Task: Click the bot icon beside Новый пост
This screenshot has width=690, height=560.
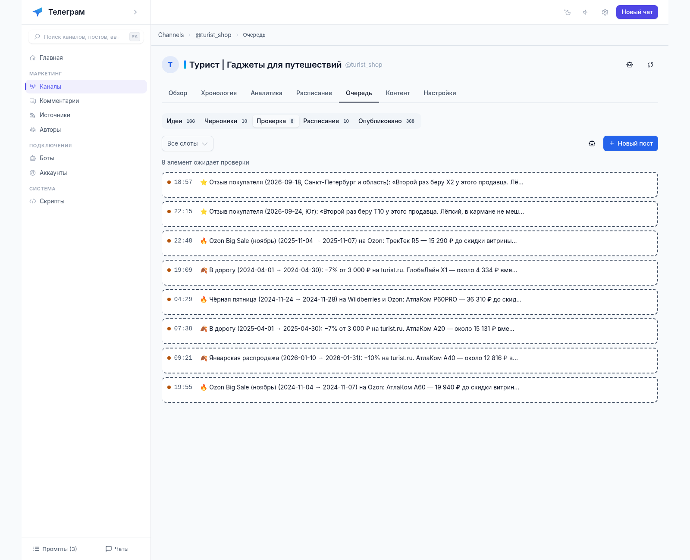Action: (592, 143)
